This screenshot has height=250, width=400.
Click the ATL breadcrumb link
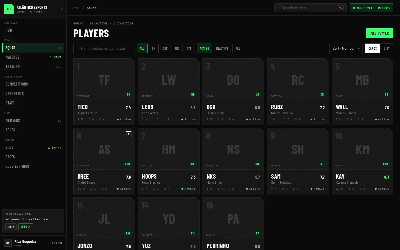click(x=76, y=8)
